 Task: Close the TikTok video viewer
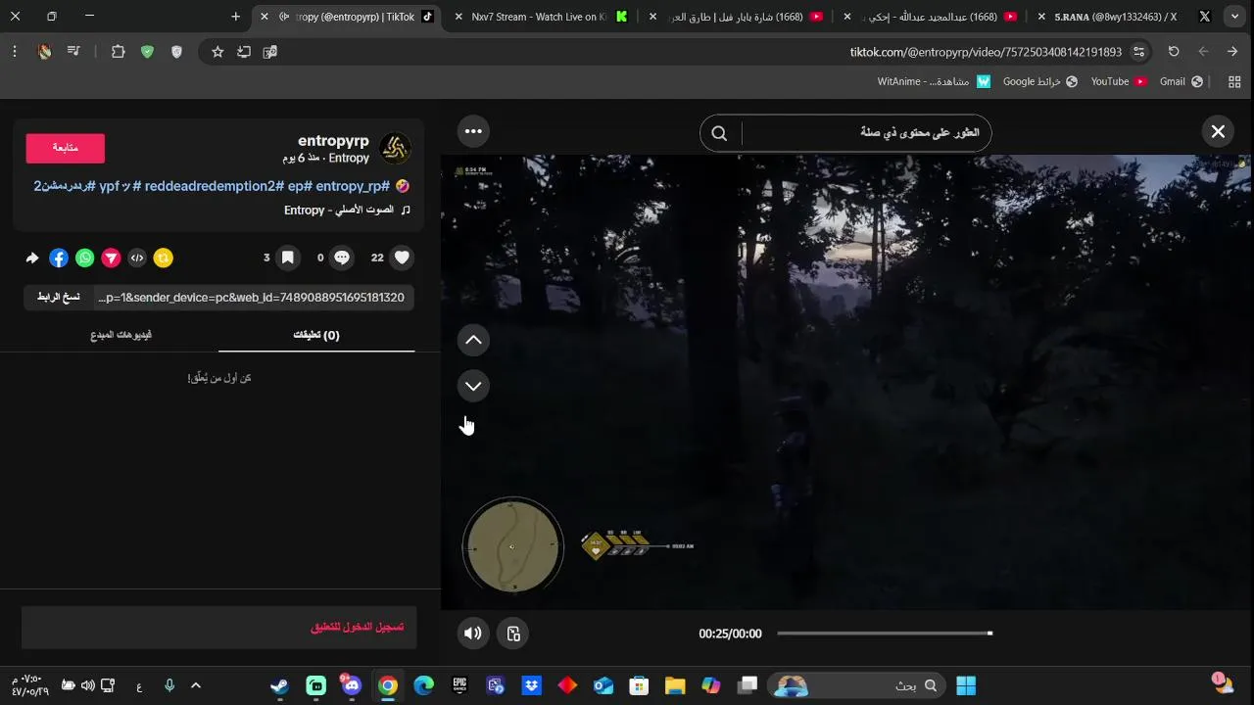(x=1218, y=131)
